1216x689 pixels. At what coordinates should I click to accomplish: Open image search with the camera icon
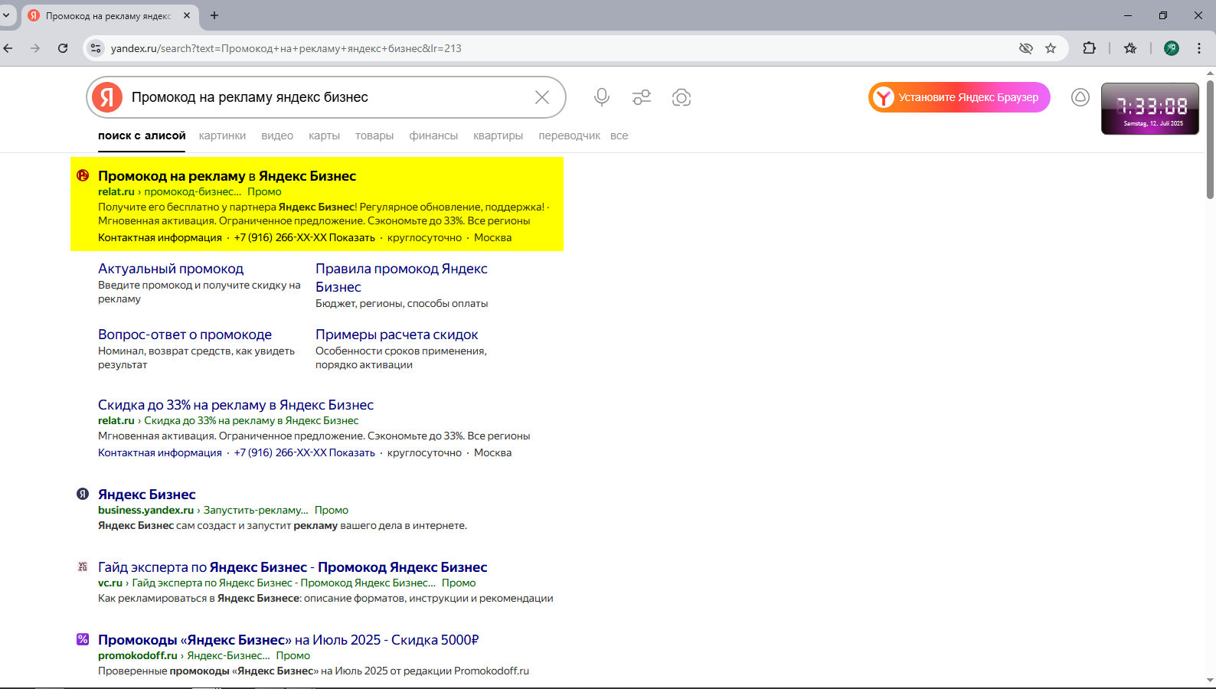tap(682, 97)
